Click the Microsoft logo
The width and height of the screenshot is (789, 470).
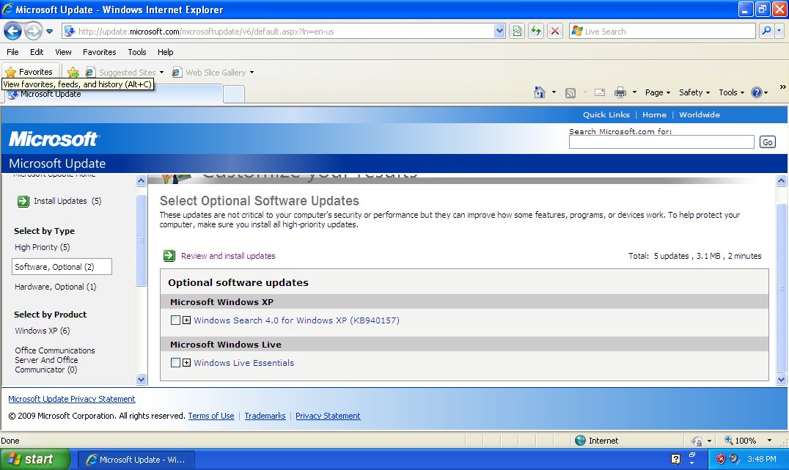click(x=54, y=139)
